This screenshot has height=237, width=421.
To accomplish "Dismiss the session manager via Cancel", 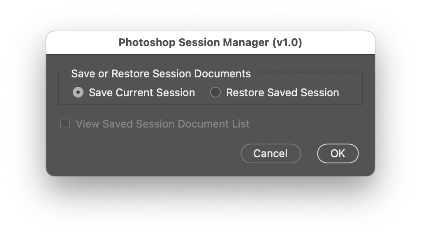I will pyautogui.click(x=271, y=153).
